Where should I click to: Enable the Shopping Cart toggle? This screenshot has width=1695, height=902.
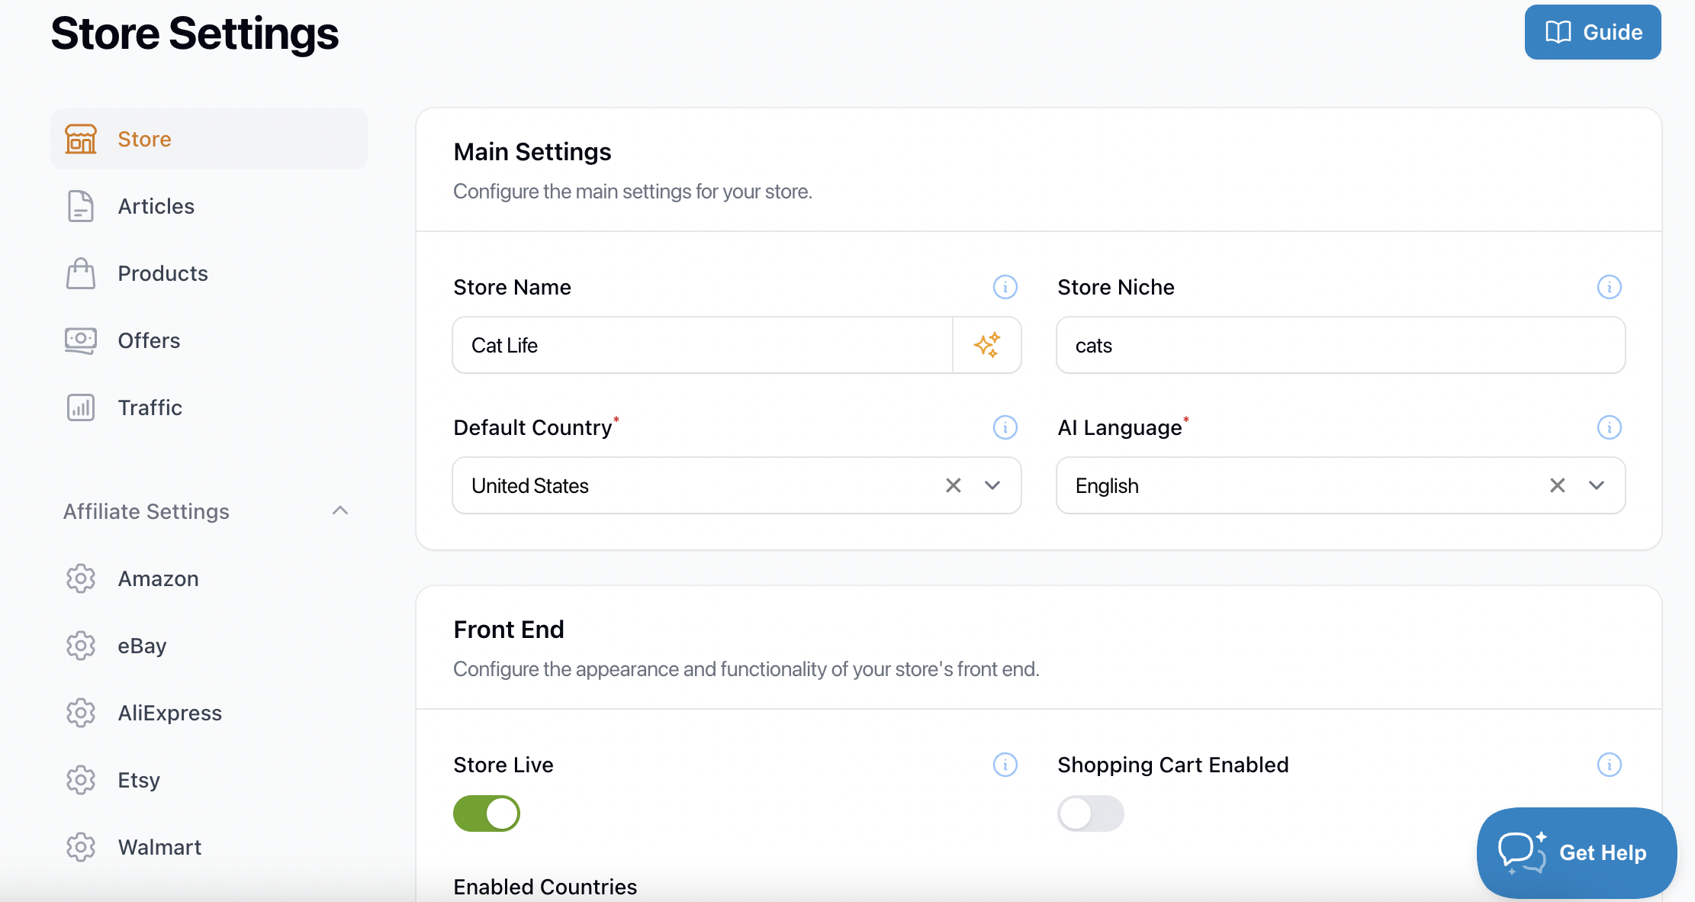[1090, 813]
